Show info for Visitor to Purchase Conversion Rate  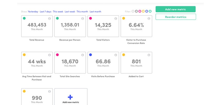point(149,19)
